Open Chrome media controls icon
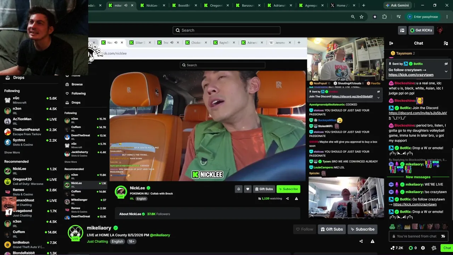The width and height of the screenshot is (453, 255). pyautogui.click(x=399, y=17)
